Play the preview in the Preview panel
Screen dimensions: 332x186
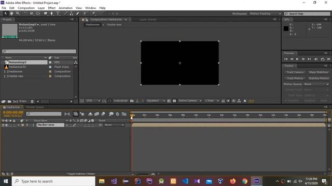coord(297,59)
